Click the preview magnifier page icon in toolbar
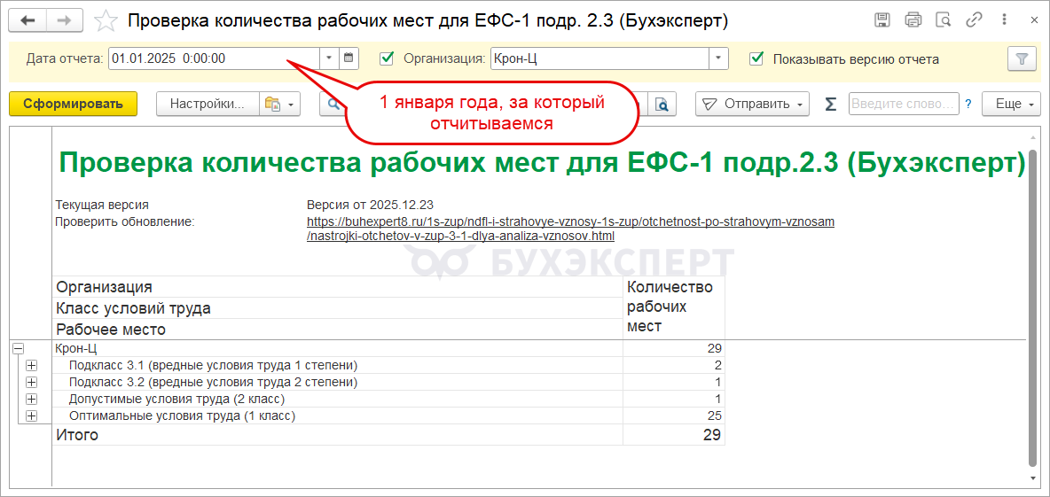 (662, 104)
